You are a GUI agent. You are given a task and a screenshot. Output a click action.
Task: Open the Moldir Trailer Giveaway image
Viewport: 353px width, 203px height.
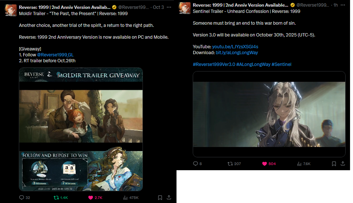click(81, 129)
